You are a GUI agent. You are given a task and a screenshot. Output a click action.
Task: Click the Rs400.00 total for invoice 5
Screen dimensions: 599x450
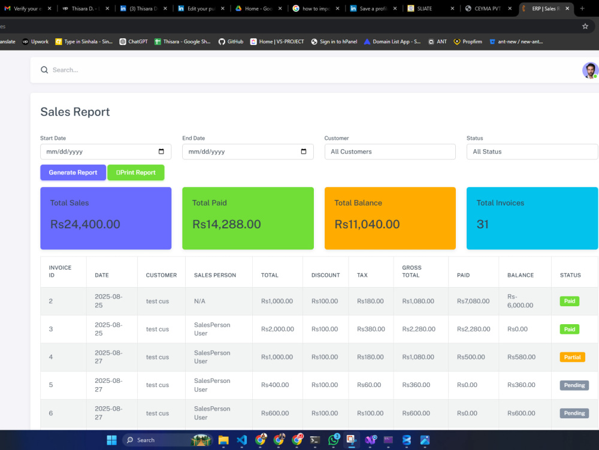click(x=275, y=385)
